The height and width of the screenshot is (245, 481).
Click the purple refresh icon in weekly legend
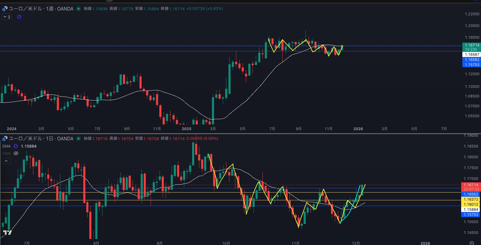19,17
